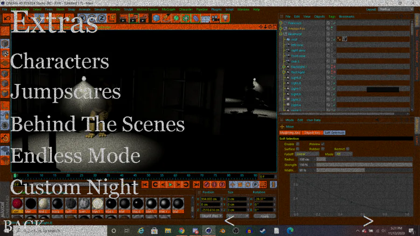This screenshot has height=236, width=420.
Task: Click the coordinate system icon
Action: pyautogui.click(x=112, y=18)
